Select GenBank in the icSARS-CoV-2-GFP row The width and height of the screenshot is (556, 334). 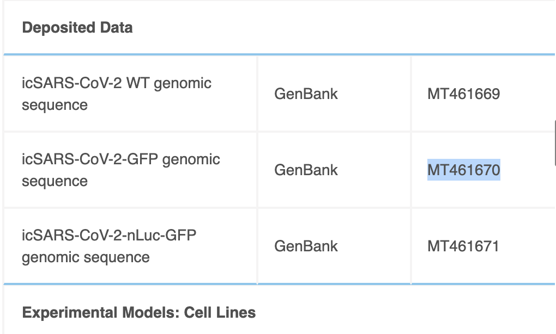(x=306, y=170)
